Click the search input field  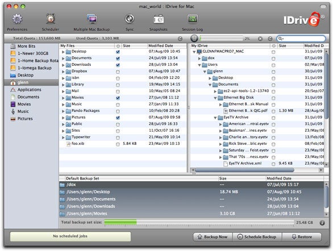point(301,39)
